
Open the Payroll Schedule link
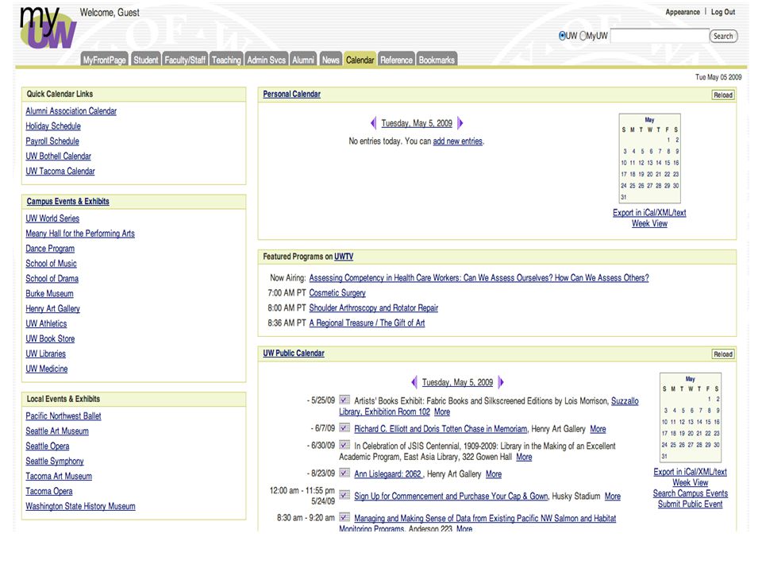(52, 141)
